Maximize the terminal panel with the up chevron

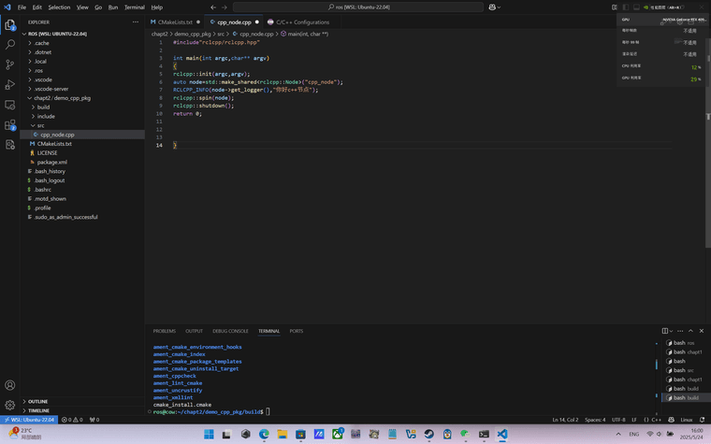(690, 331)
